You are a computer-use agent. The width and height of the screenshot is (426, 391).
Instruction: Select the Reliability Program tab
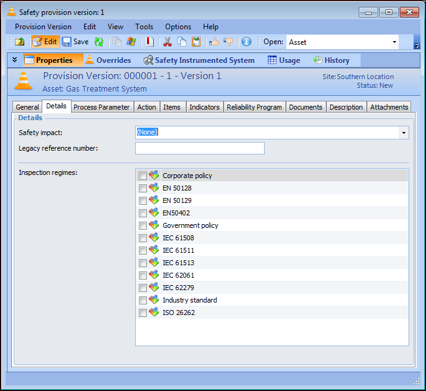click(254, 107)
